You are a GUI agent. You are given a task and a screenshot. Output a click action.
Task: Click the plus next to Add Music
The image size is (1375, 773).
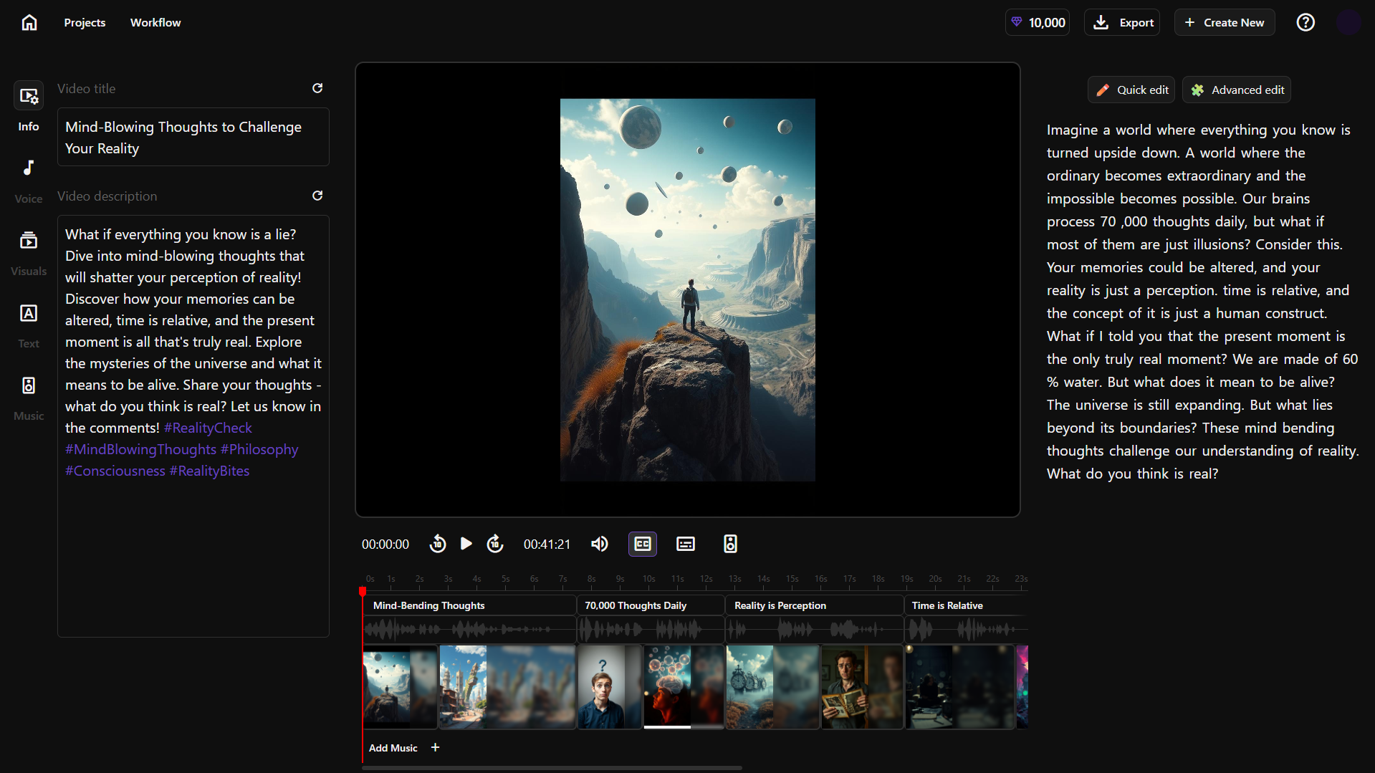point(435,748)
